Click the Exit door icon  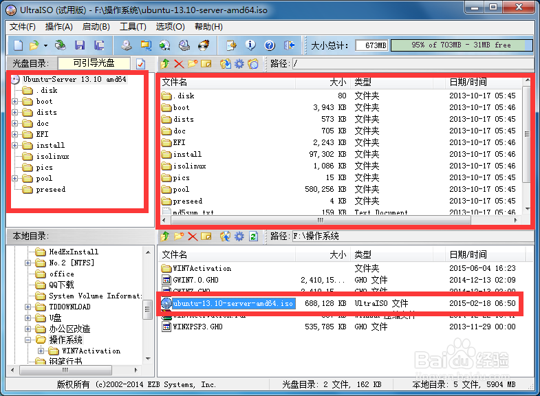tap(290, 45)
